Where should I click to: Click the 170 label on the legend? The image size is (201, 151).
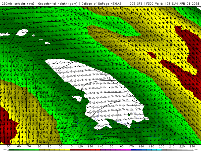(131, 146)
